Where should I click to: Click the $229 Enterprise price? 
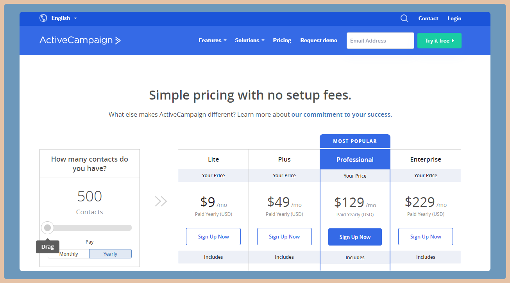click(420, 202)
